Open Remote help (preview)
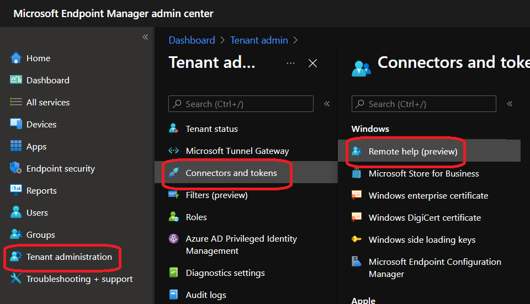 413,151
